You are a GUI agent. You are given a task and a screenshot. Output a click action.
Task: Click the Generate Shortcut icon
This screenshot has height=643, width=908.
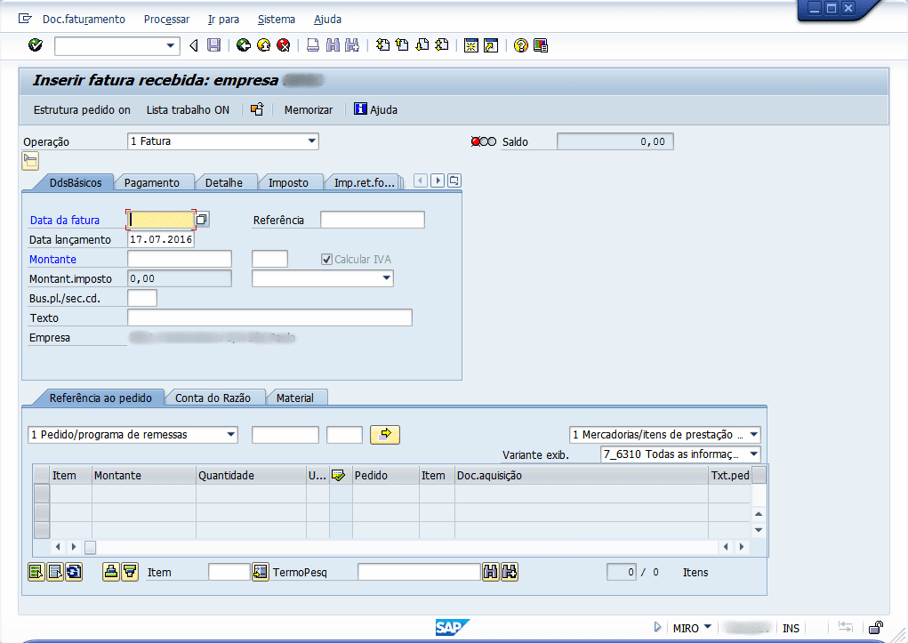coord(491,45)
